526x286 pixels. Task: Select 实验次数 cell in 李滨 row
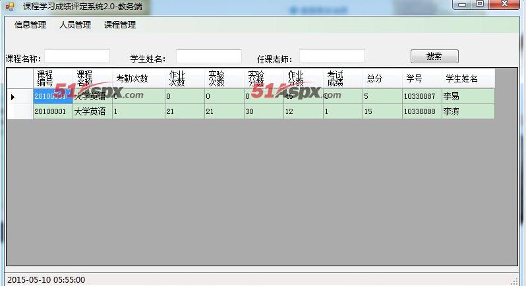224,111
